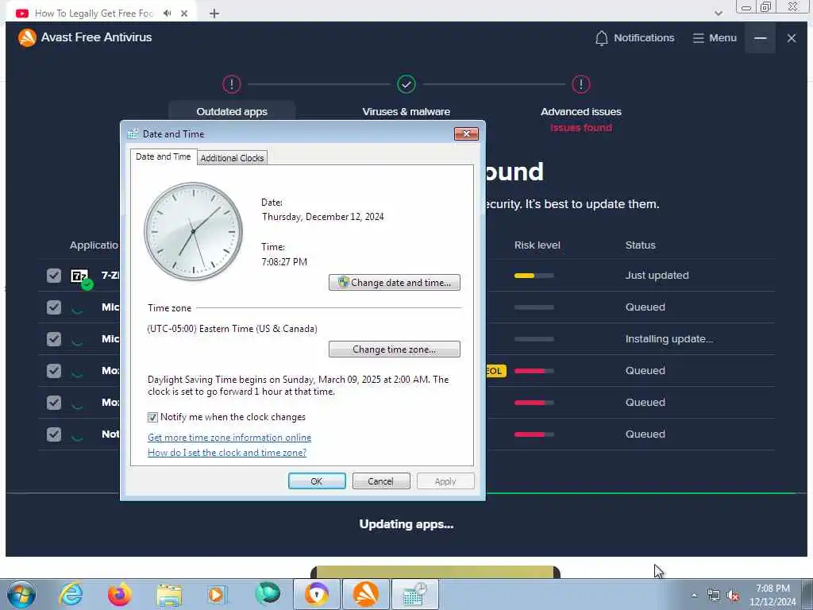Click OK in Date and Time dialog
The image size is (813, 610).
click(317, 481)
